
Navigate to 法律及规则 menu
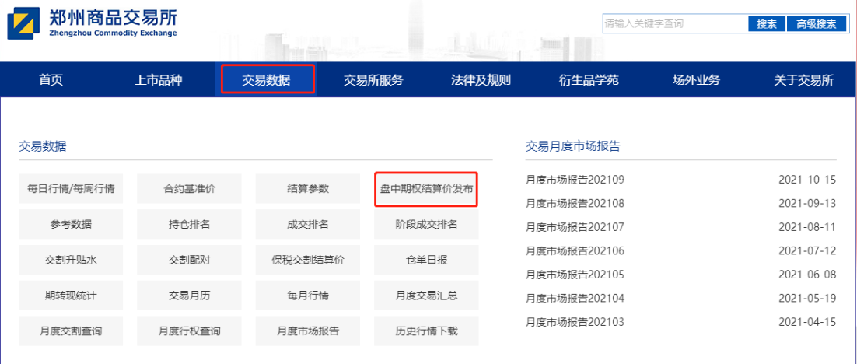click(x=481, y=80)
